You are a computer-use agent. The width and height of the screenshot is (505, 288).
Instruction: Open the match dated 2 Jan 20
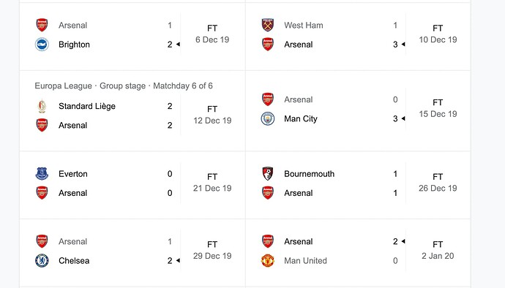(x=358, y=253)
